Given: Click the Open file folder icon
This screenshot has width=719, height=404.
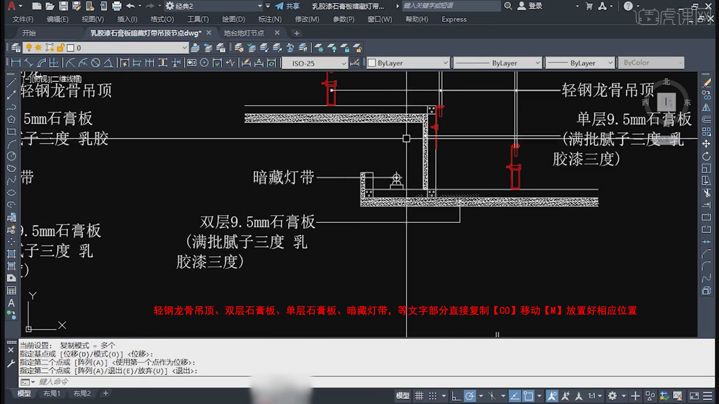Looking at the screenshot, I should point(50,6).
